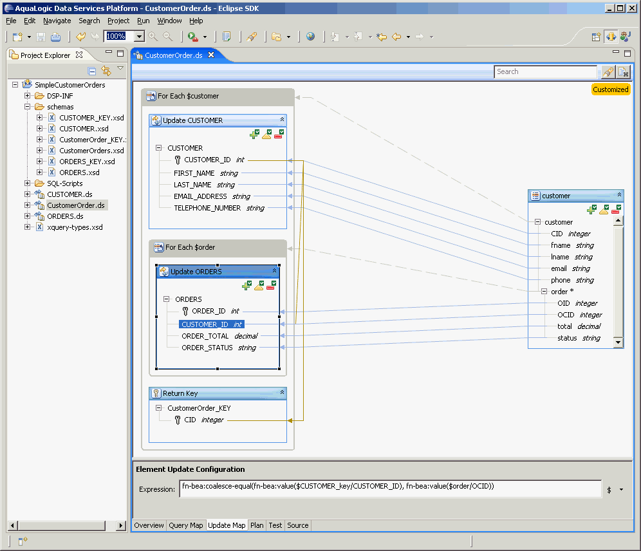Open the Project menu

click(x=118, y=21)
